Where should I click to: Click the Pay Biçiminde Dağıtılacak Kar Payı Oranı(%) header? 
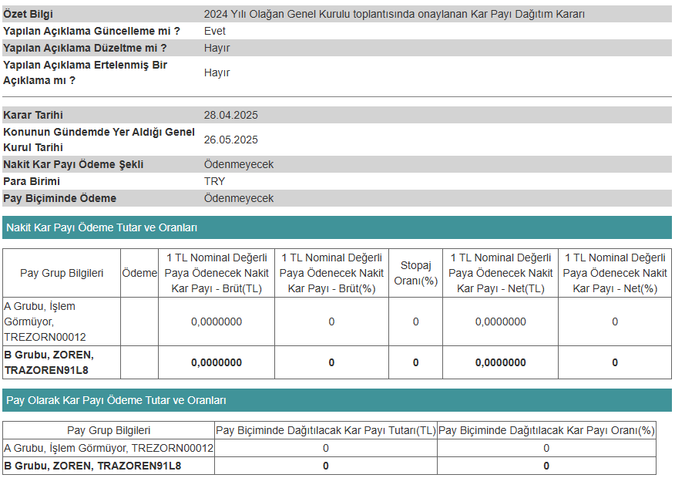coord(546,430)
